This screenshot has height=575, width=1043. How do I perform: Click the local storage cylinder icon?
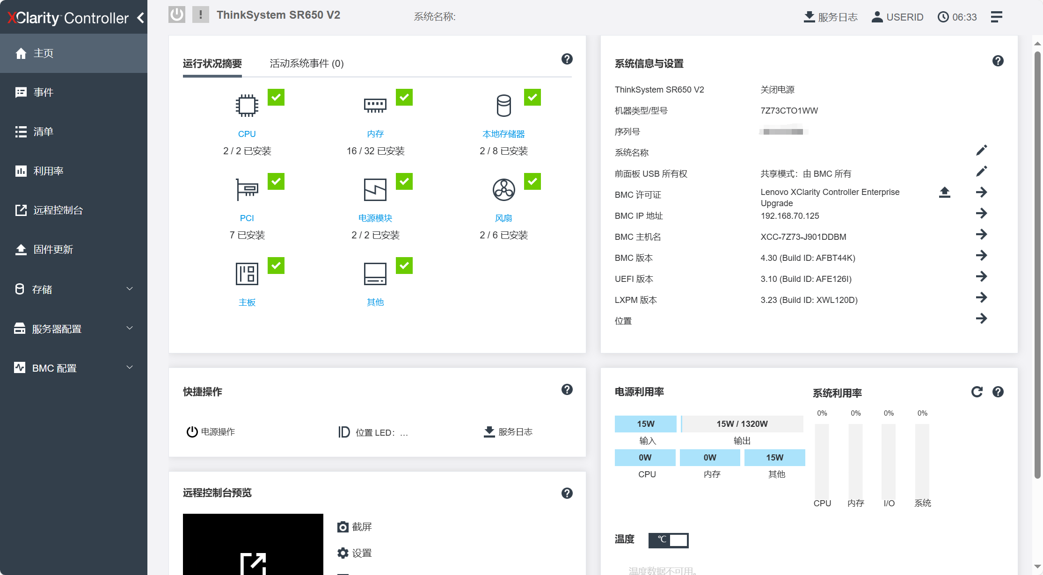pyautogui.click(x=504, y=106)
